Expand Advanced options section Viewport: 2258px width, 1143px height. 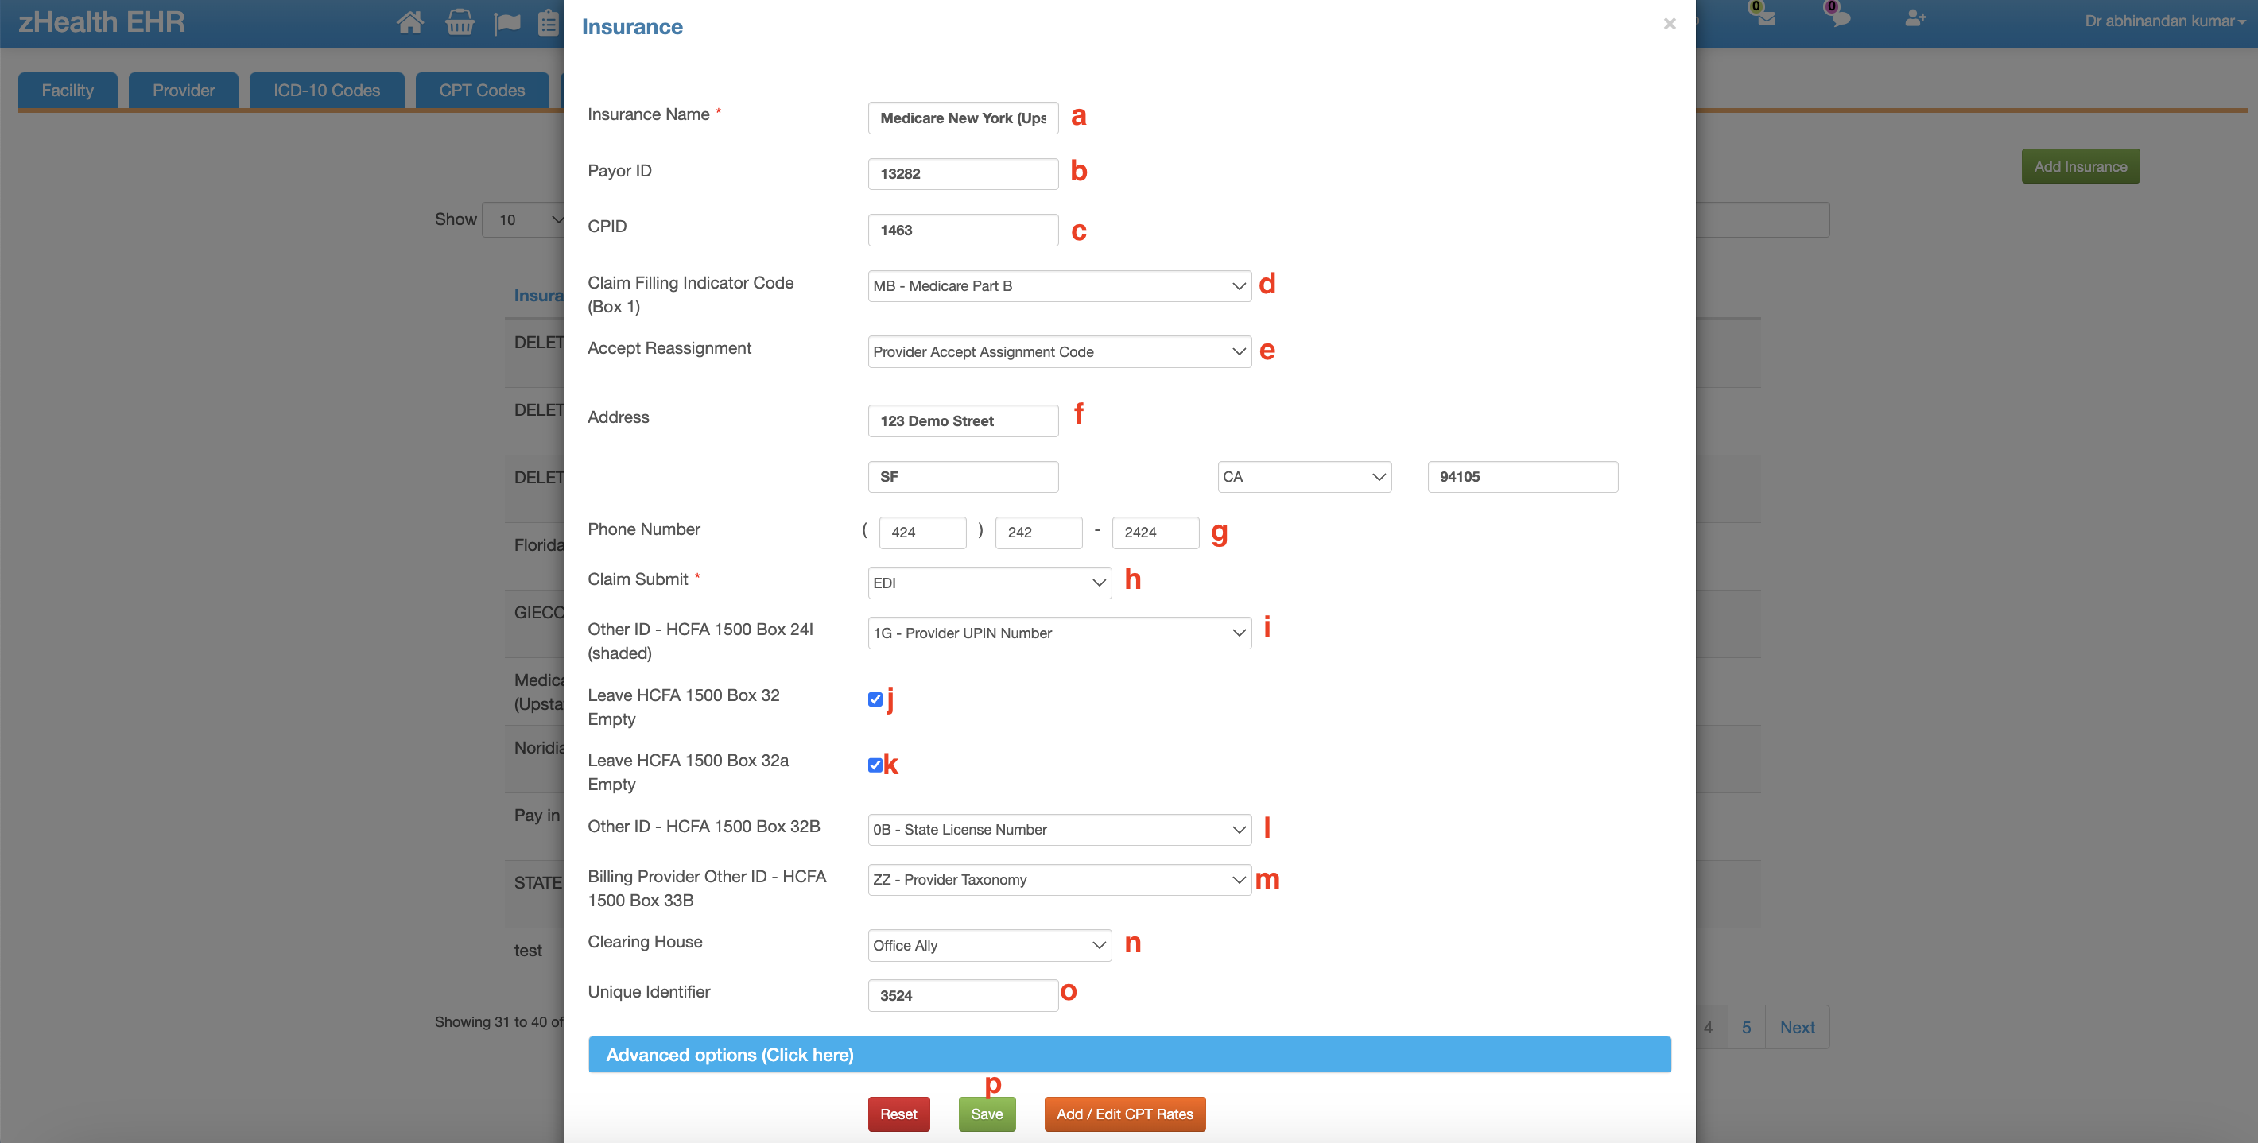coord(1129,1055)
